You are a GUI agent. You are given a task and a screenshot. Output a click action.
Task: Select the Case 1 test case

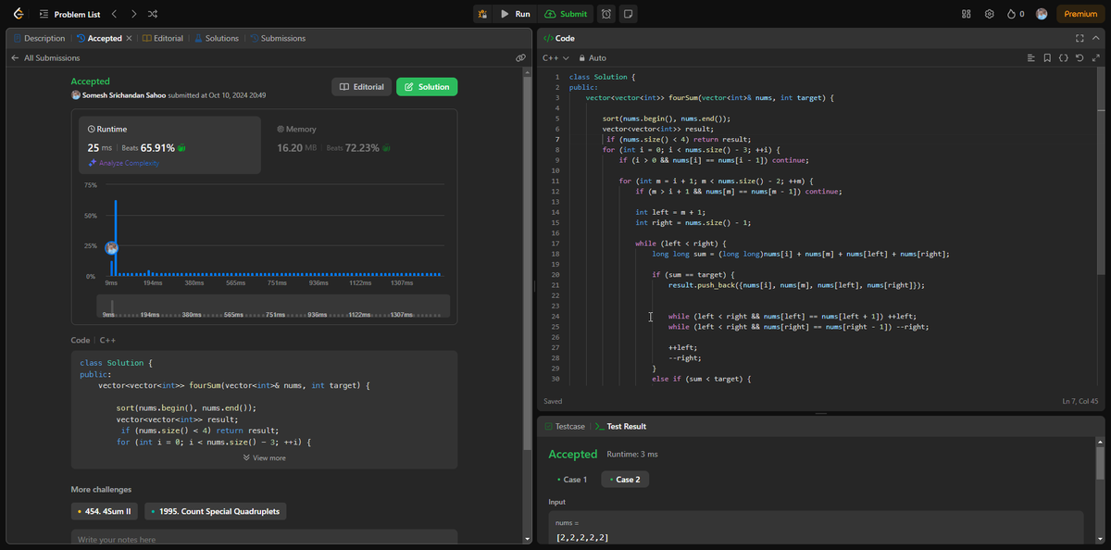(x=572, y=480)
